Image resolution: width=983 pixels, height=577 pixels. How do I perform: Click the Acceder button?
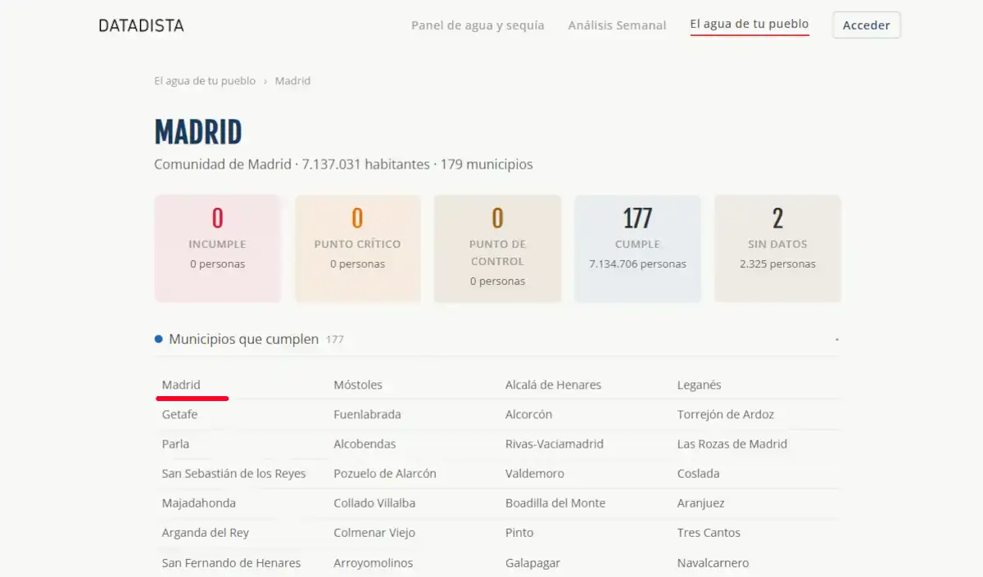pyautogui.click(x=867, y=25)
